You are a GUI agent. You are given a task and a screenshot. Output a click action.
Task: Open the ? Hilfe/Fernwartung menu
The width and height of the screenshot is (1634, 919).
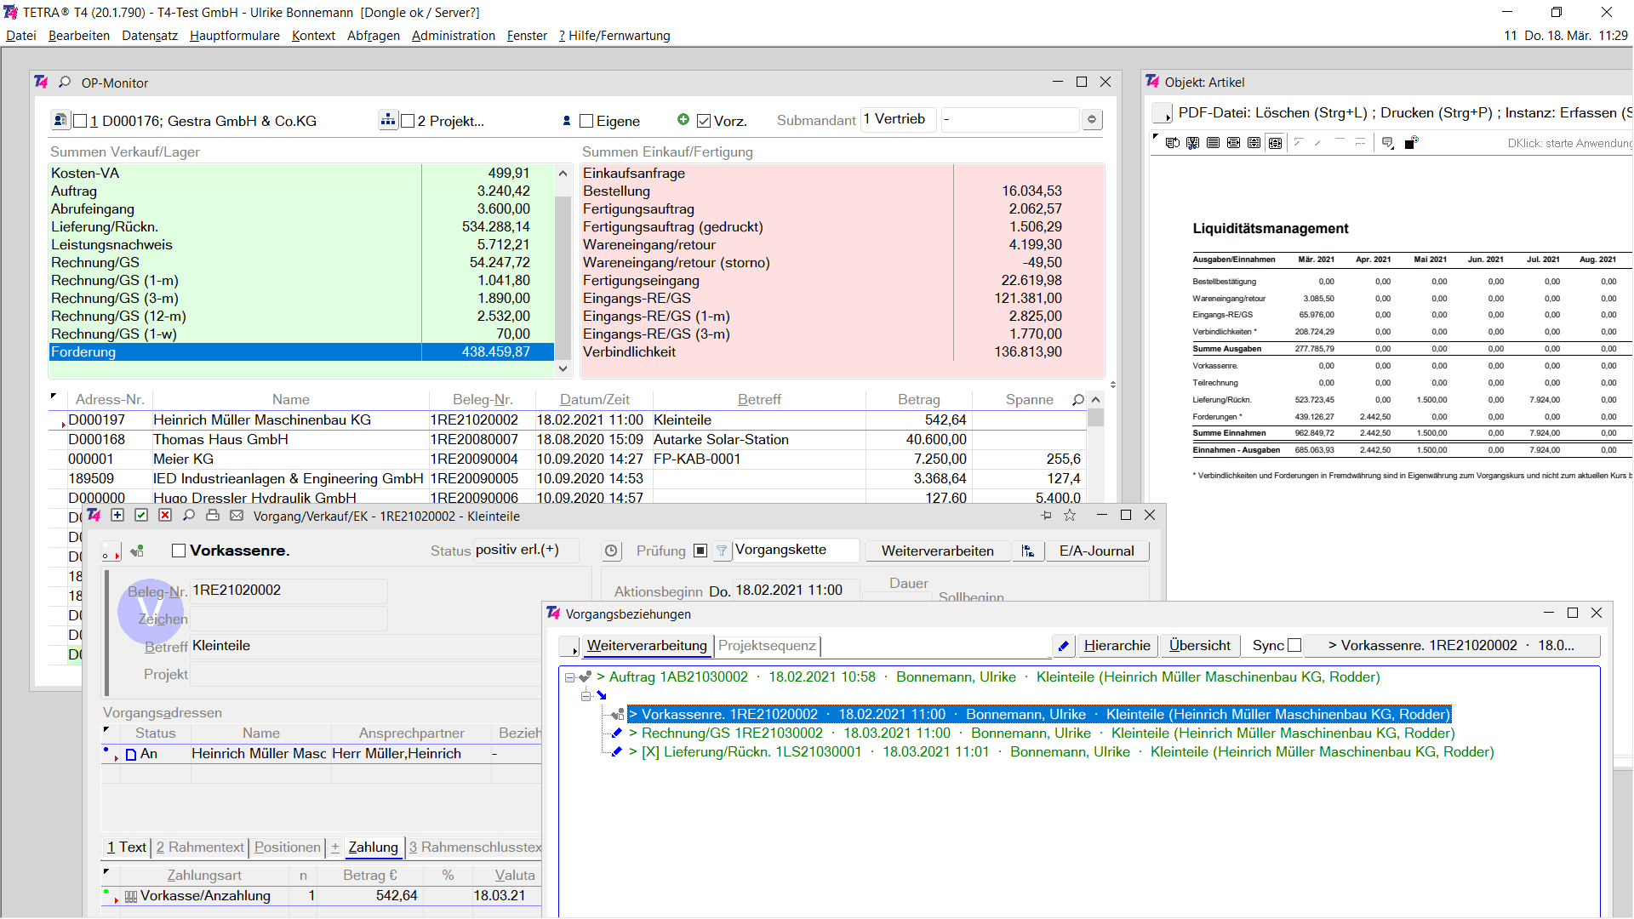coord(614,36)
